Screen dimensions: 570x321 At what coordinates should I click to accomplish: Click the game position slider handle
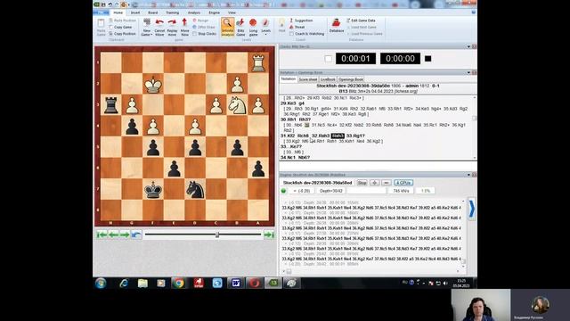pos(217,235)
